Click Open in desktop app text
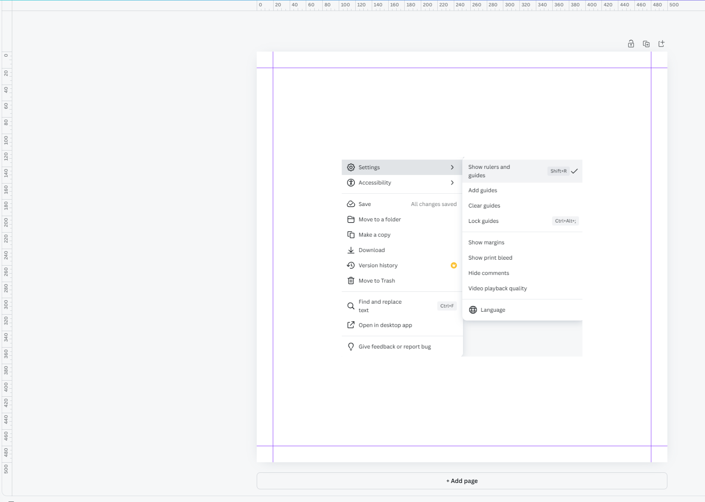This screenshot has width=705, height=502. coord(385,325)
